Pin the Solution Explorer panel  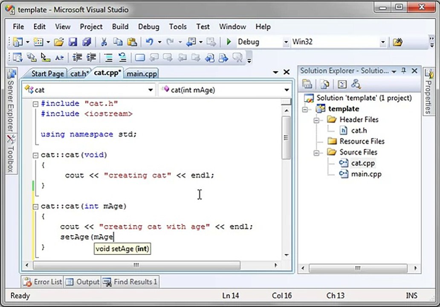(x=403, y=71)
